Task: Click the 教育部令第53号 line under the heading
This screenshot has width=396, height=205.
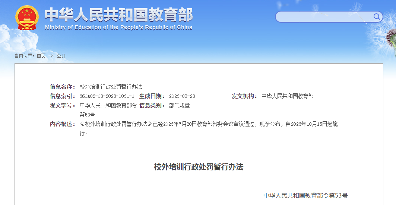Action: pos(305,195)
